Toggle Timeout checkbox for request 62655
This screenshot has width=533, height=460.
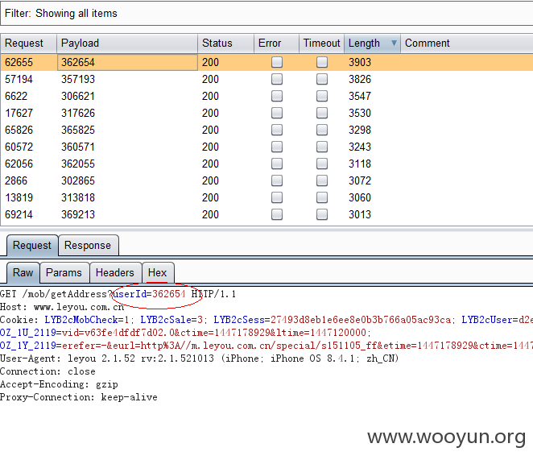[322, 62]
